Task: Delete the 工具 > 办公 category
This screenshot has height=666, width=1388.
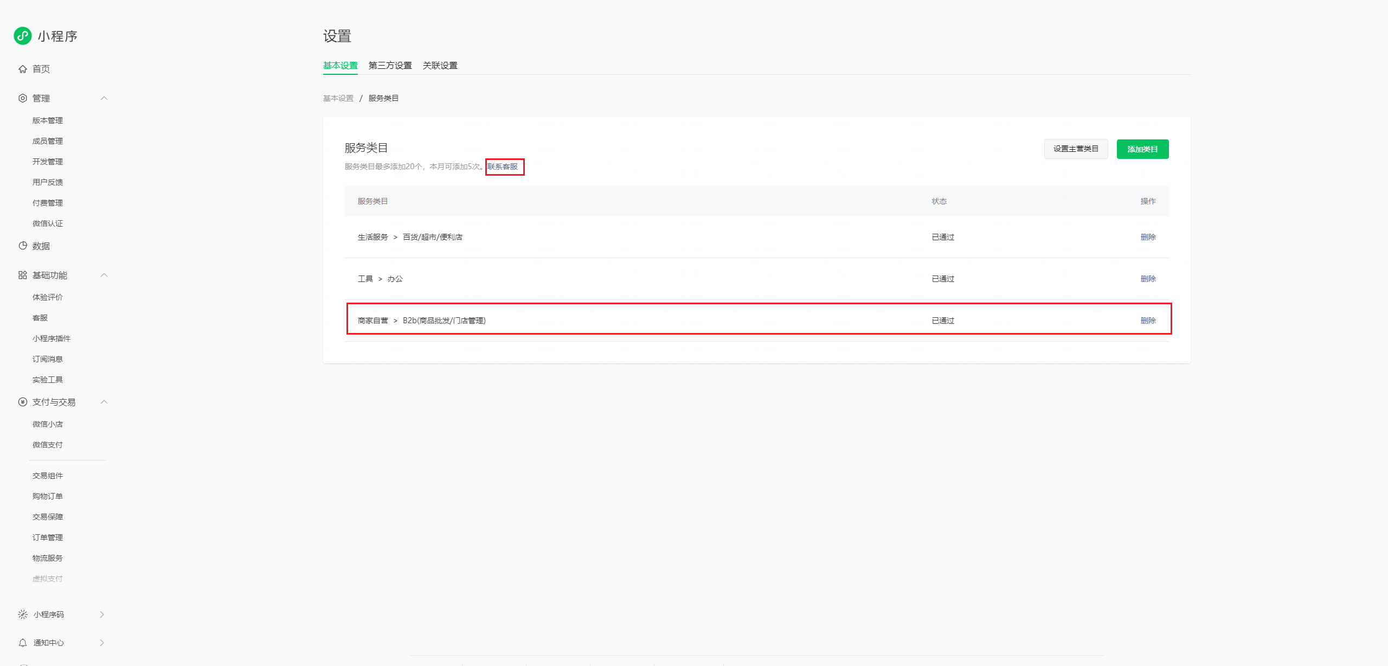Action: tap(1148, 279)
